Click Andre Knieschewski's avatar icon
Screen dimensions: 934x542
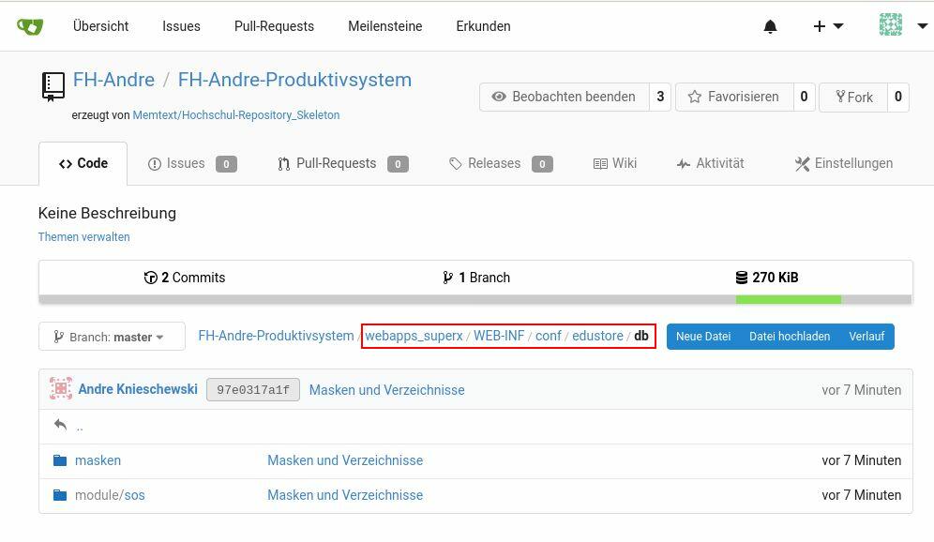61,389
